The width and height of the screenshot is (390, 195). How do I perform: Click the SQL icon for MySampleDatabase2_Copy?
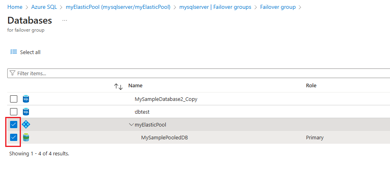[x=26, y=99]
